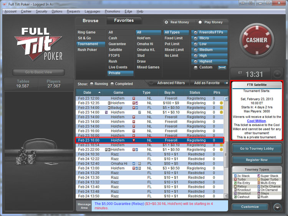The width and height of the screenshot is (288, 216).
Task: Click Go to Basic View
Action: (38, 72)
